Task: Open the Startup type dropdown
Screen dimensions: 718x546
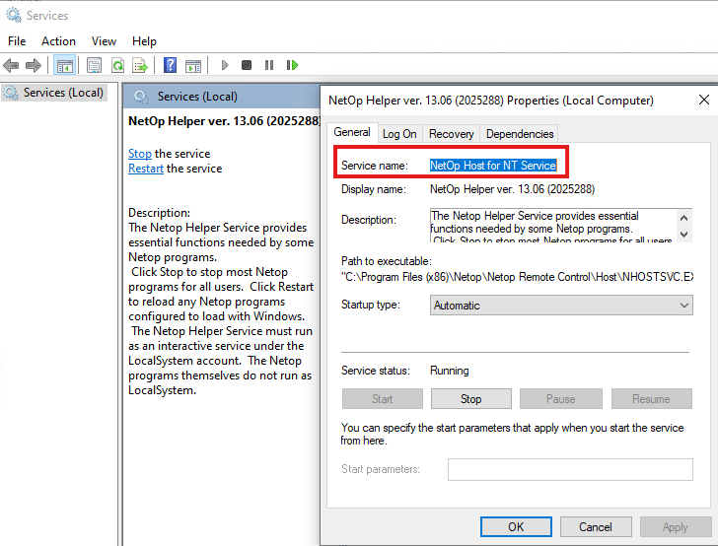Action: [561, 306]
